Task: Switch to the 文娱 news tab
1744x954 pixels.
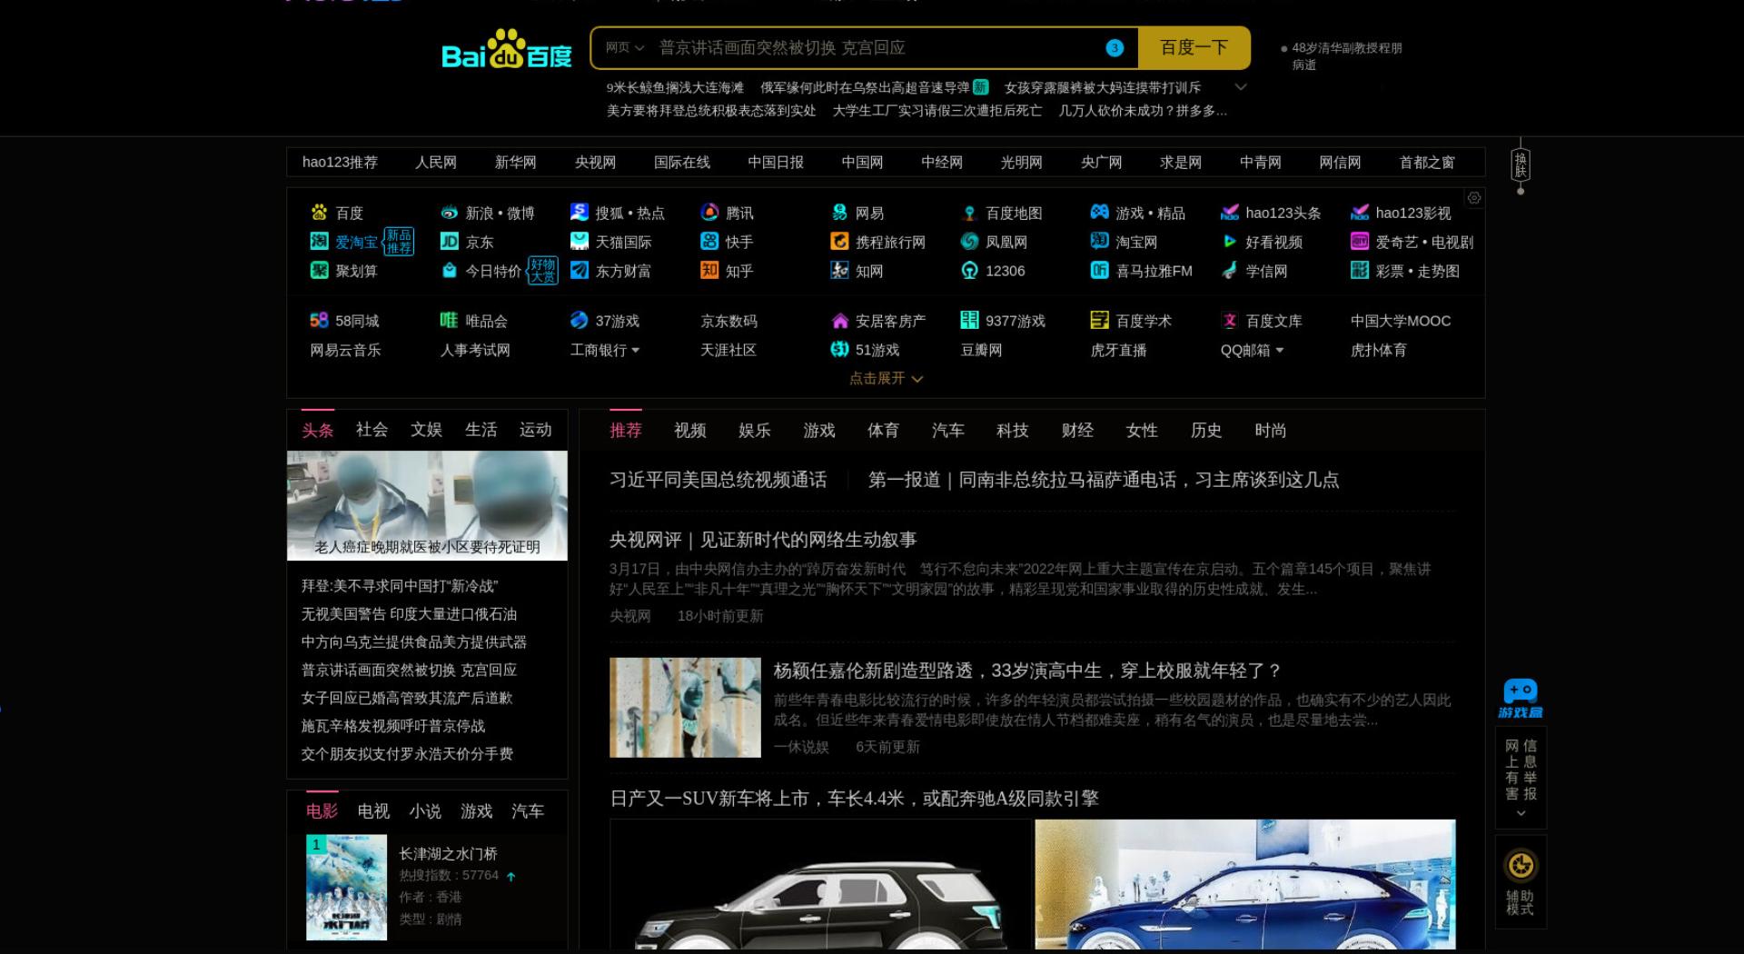Action: [426, 430]
